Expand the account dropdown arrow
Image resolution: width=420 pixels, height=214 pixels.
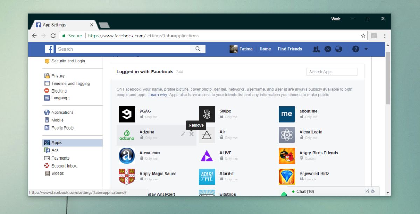pos(366,49)
